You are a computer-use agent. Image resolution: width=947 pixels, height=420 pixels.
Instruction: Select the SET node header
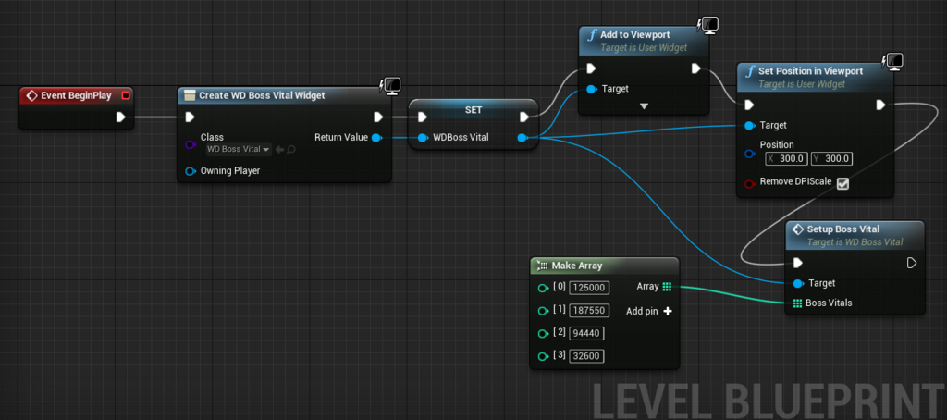tap(473, 110)
